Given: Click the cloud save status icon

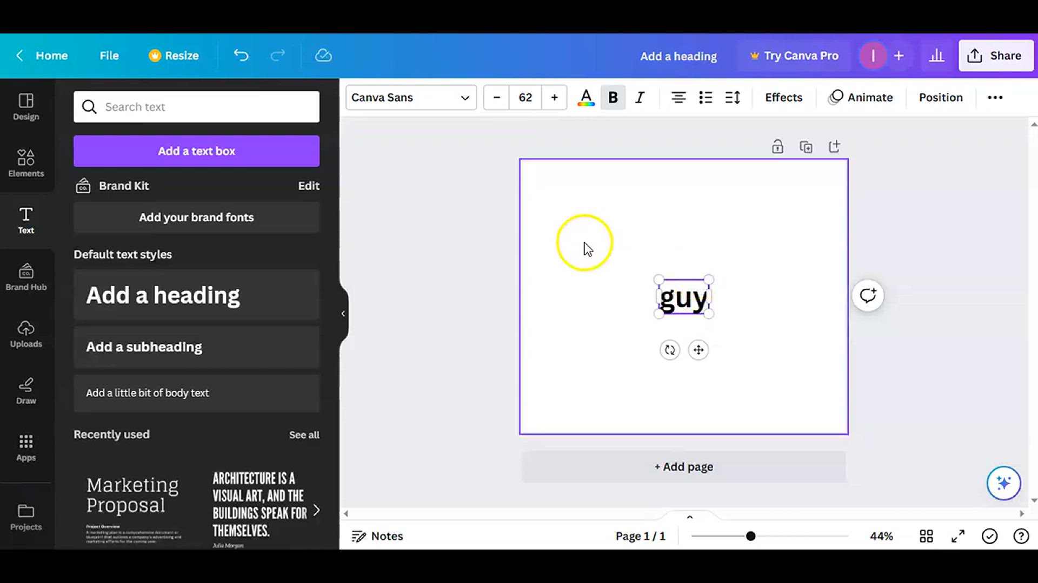Looking at the screenshot, I should [x=323, y=56].
